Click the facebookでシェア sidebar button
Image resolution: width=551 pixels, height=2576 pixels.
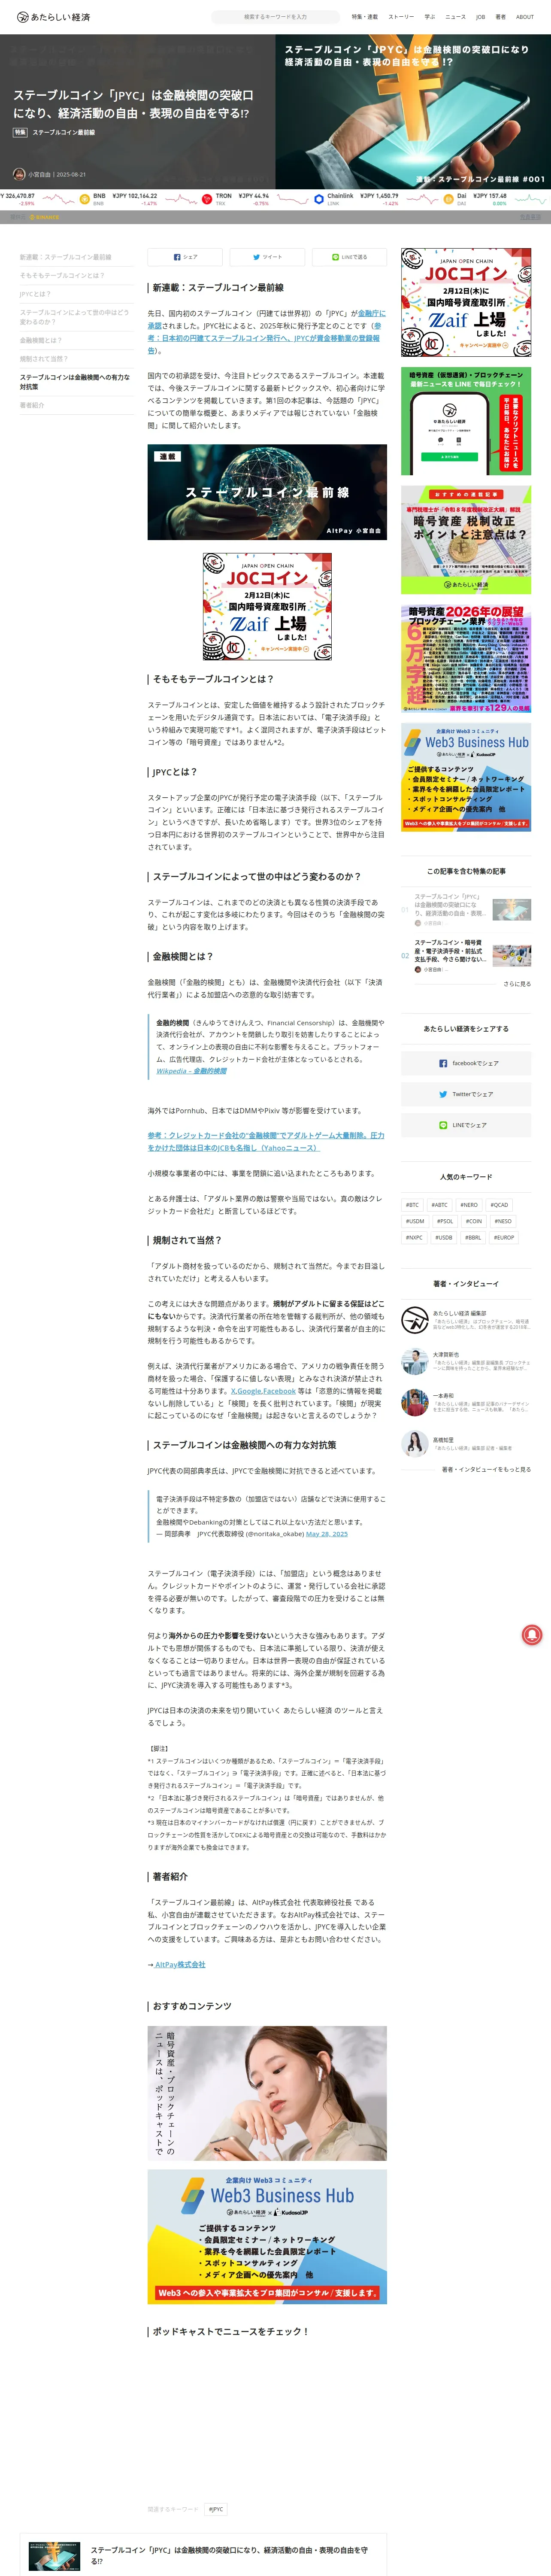click(466, 1063)
